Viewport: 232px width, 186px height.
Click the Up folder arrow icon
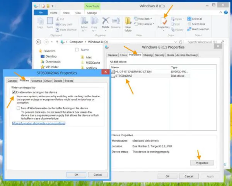coord(57,42)
